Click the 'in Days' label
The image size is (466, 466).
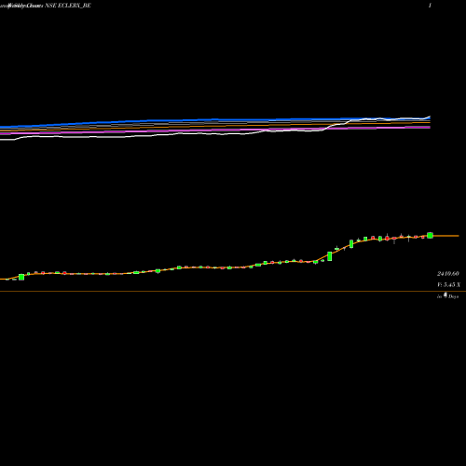(x=448, y=296)
